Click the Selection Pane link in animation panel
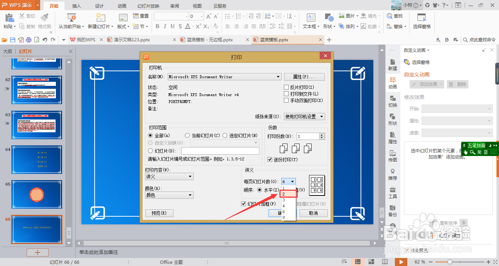This screenshot has height=266, width=499. click(417, 62)
